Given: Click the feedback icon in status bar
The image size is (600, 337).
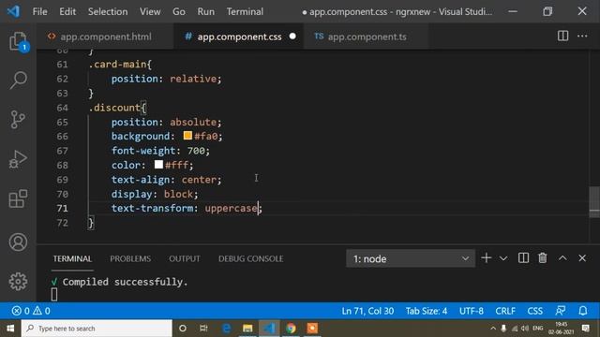Looking at the screenshot, I should (561, 311).
